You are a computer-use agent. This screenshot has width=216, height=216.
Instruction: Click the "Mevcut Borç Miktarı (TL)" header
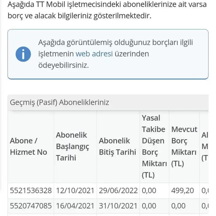coord(184,146)
